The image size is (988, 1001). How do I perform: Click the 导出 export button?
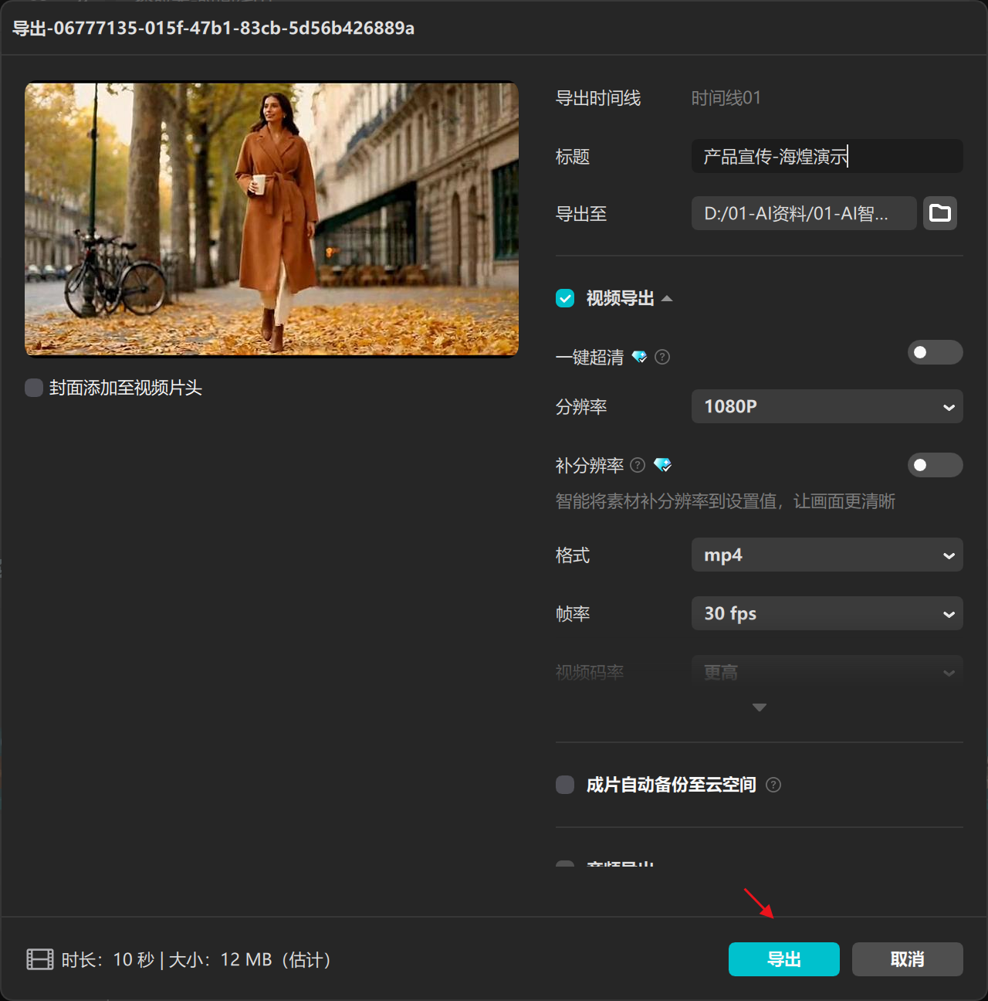click(783, 959)
